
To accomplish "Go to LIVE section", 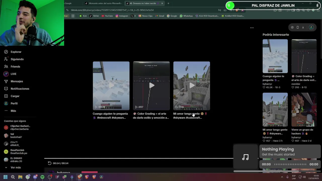I will (10, 74).
